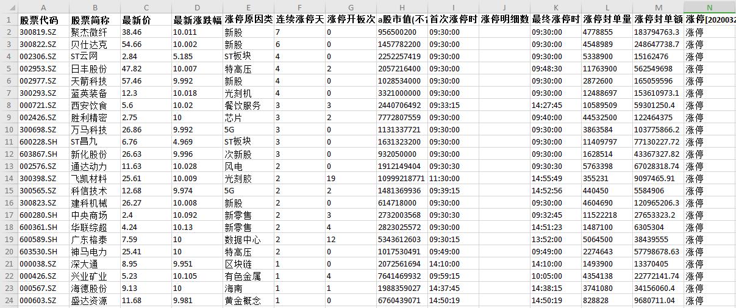Select row 24 header

(x=9, y=300)
